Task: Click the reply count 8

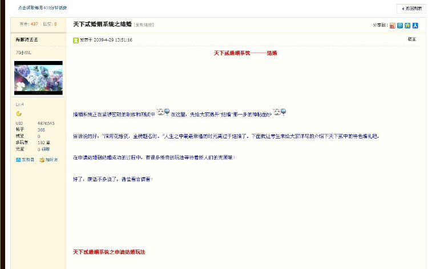Action: [x=55, y=24]
